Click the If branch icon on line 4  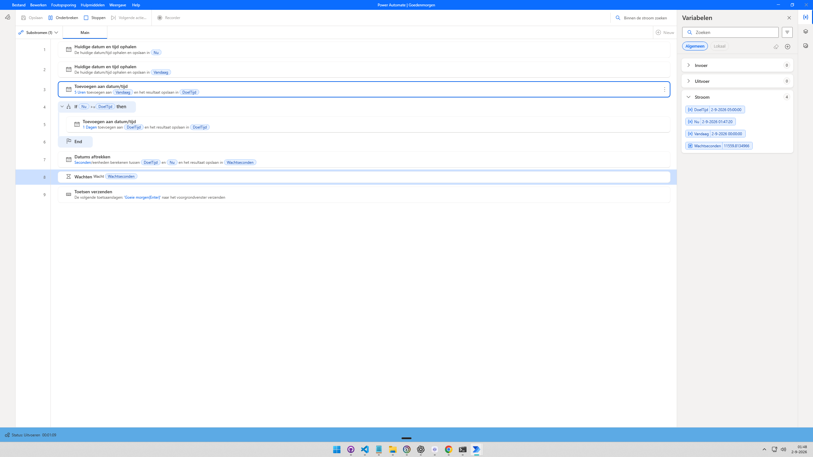(x=69, y=107)
